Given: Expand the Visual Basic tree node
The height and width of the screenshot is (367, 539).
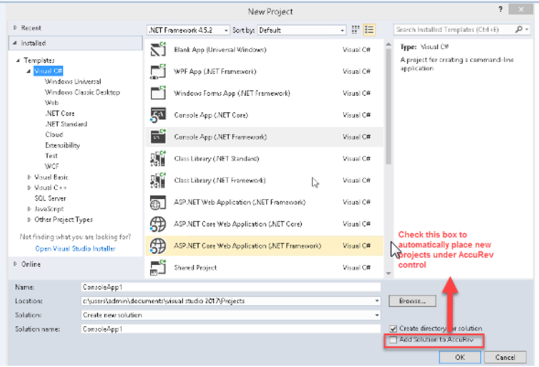Looking at the screenshot, I should 29,177.
